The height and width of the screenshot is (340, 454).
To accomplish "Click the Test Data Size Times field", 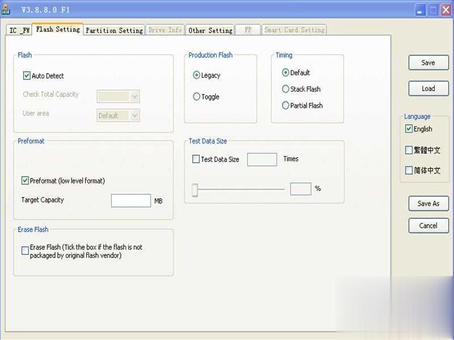I will tap(262, 160).
